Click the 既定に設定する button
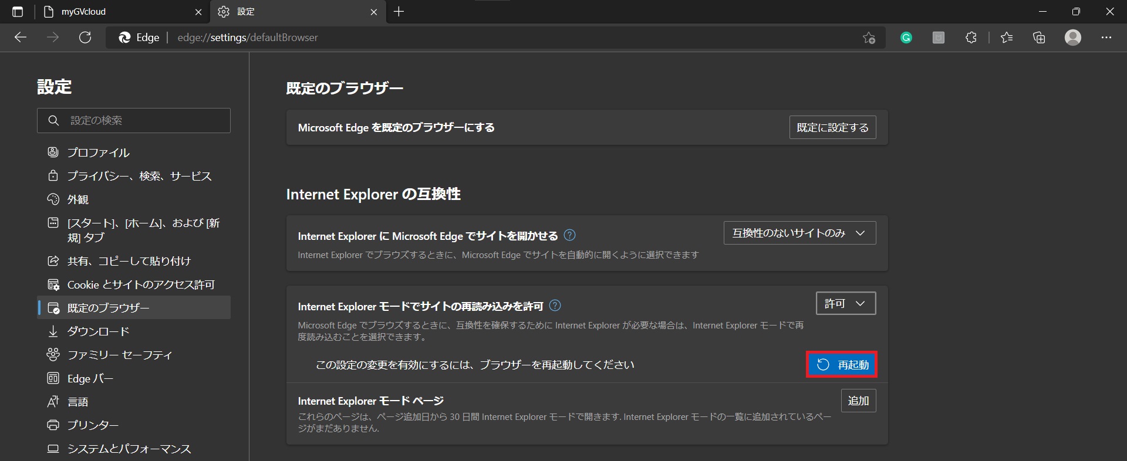This screenshot has height=461, width=1127. [x=832, y=127]
